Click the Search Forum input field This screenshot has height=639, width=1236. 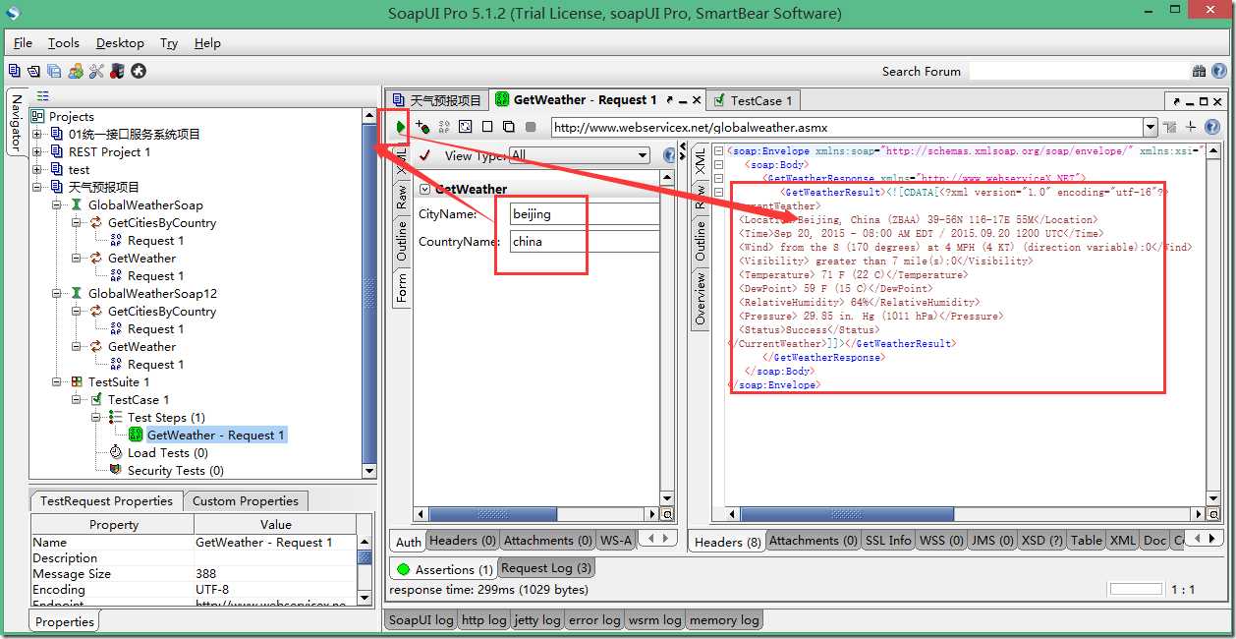(x=1079, y=71)
